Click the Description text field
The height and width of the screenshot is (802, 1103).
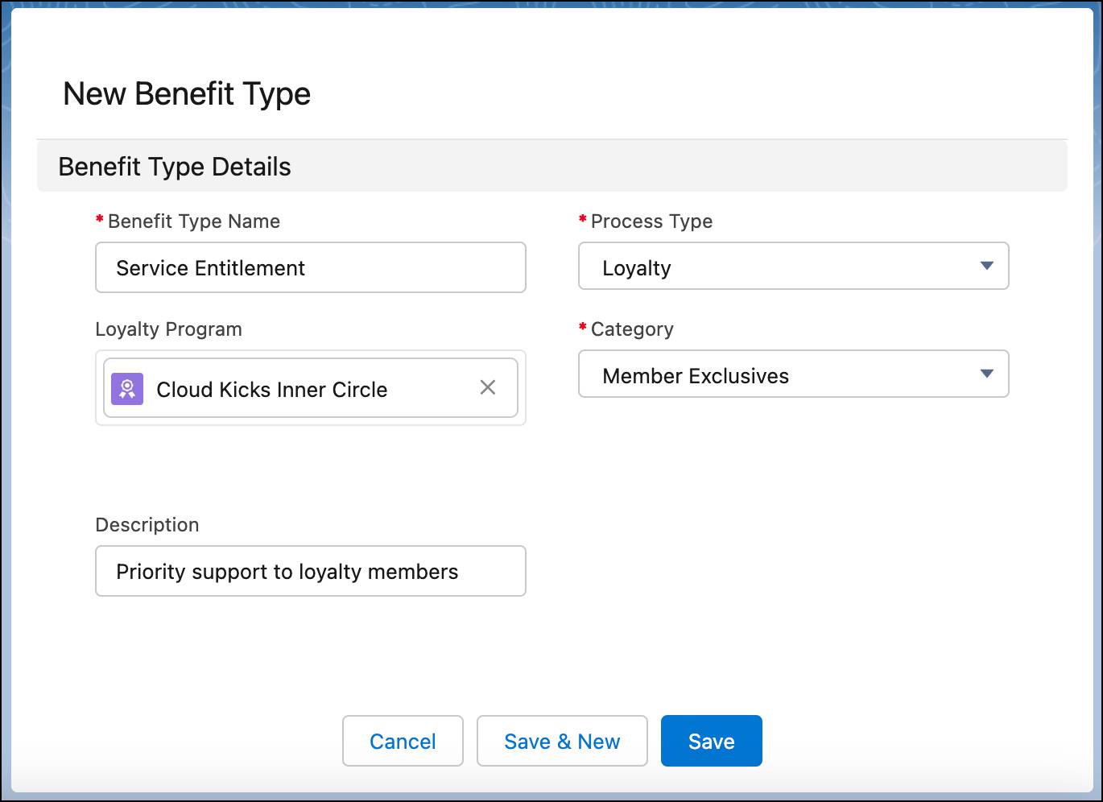point(311,571)
